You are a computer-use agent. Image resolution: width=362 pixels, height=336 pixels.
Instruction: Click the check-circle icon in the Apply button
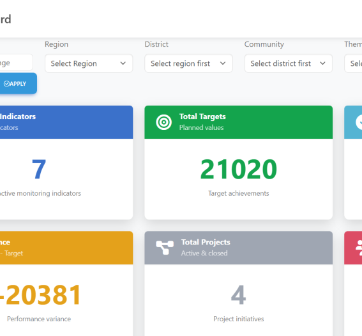click(6, 84)
